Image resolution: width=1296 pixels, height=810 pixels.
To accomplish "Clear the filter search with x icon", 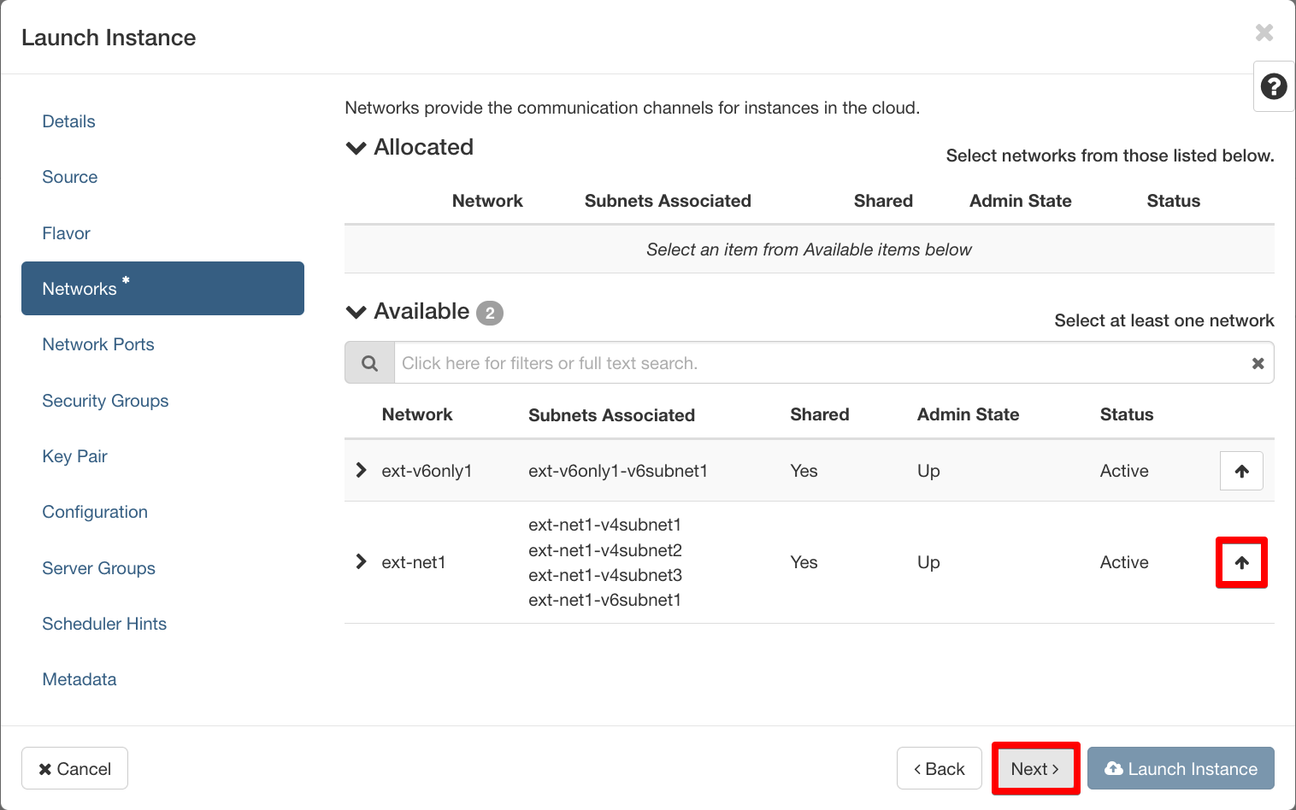I will point(1258,363).
